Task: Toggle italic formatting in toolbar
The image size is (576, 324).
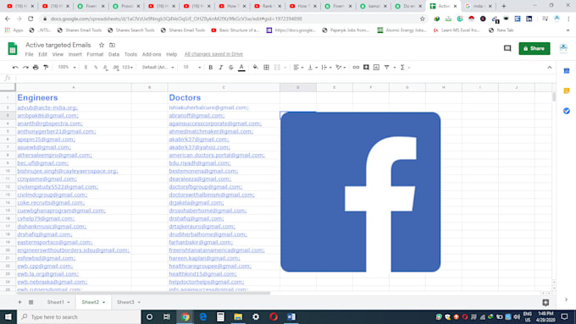Action: pyautogui.click(x=221, y=68)
